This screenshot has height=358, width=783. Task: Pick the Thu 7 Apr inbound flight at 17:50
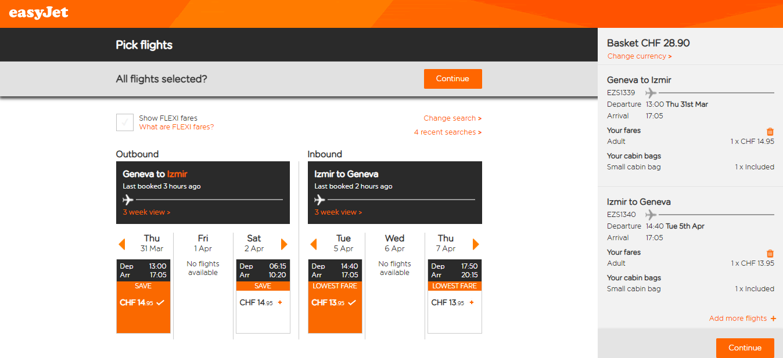click(x=455, y=296)
